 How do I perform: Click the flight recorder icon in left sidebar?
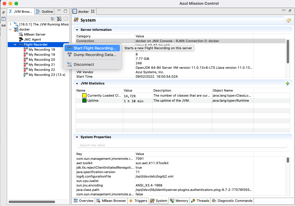(4, 26)
